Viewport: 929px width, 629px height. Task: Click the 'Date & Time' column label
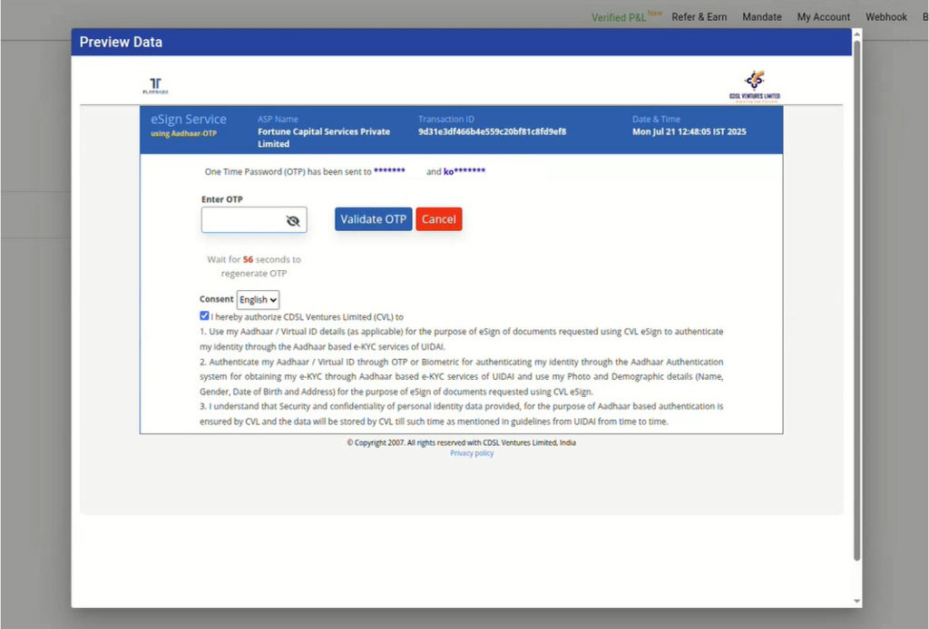pyautogui.click(x=656, y=119)
